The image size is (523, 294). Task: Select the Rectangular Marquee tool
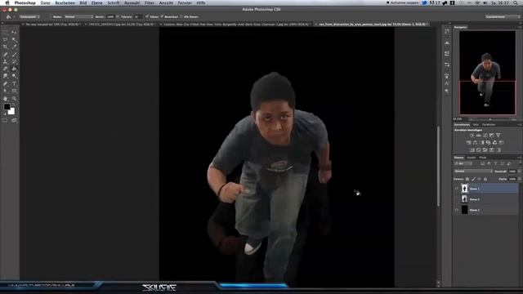(x=6, y=33)
